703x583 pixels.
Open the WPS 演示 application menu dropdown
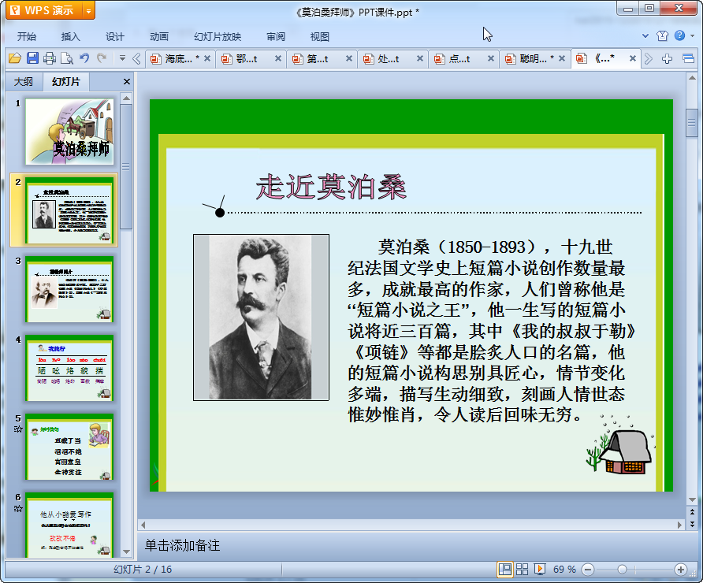(87, 10)
